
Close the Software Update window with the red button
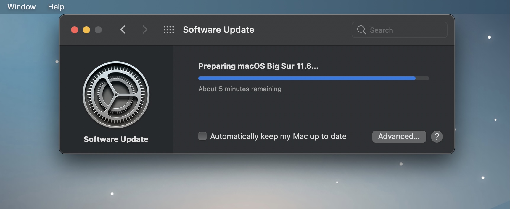click(75, 30)
